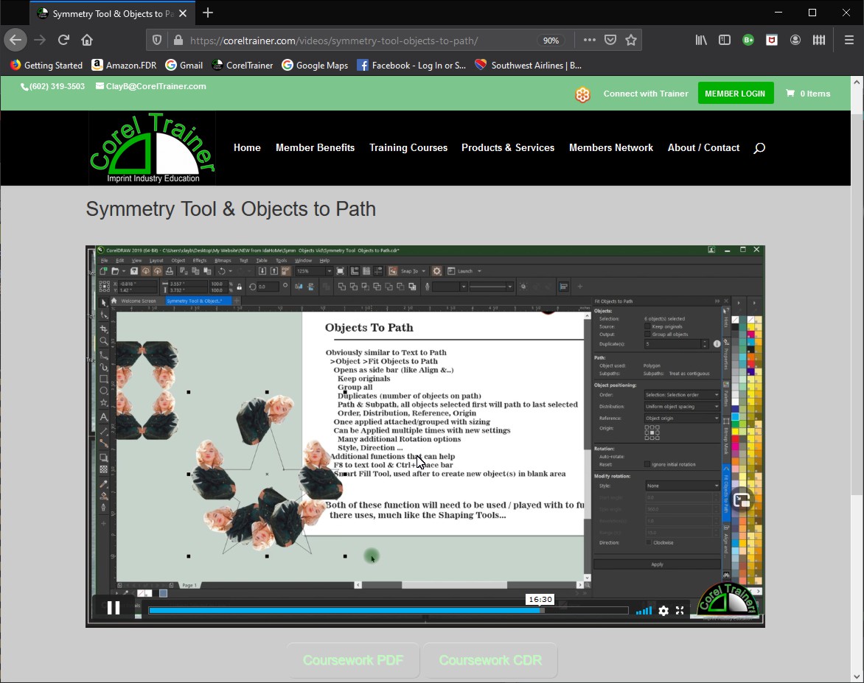Open the Firefox Home page icon
Screen dimensions: 864x683
pos(87,40)
